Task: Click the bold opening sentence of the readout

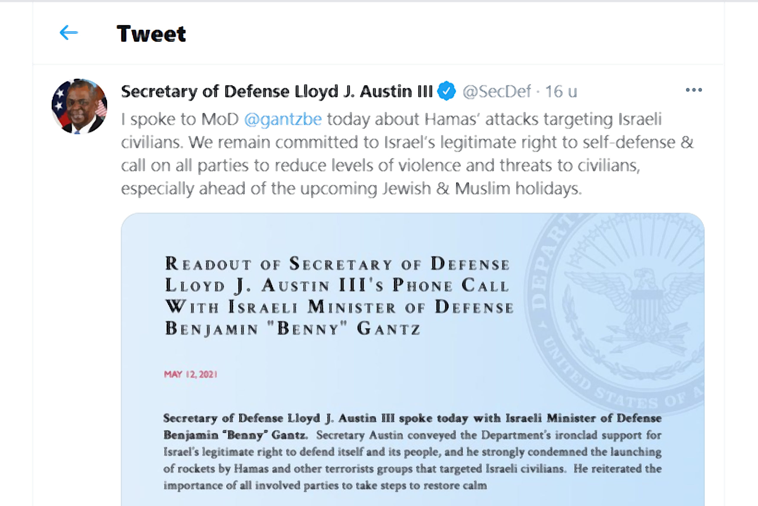Action: pyautogui.click(x=412, y=419)
